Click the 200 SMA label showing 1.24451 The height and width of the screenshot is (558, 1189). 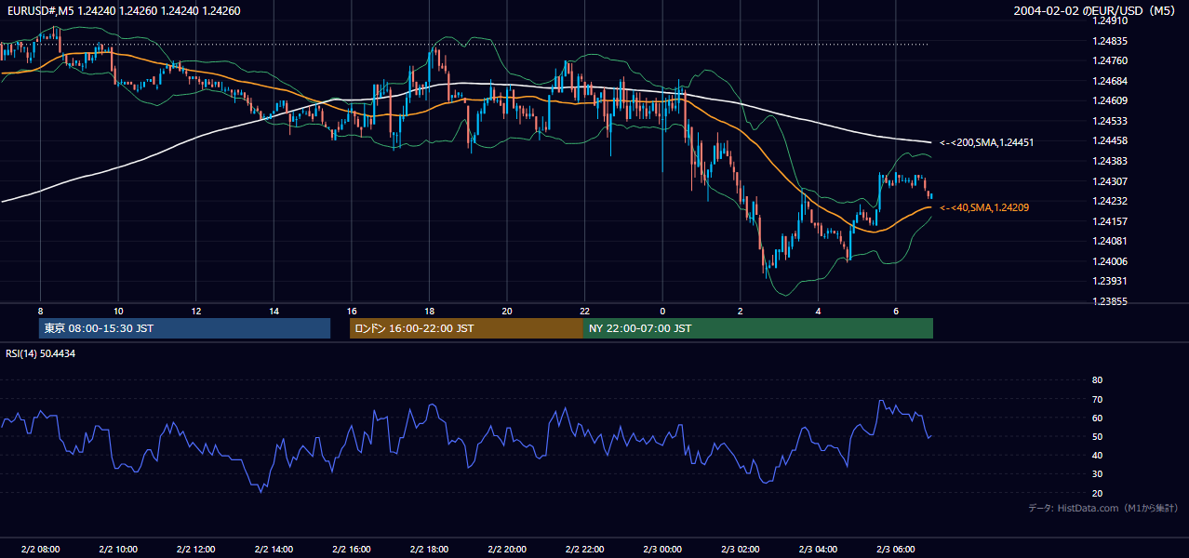tap(987, 142)
